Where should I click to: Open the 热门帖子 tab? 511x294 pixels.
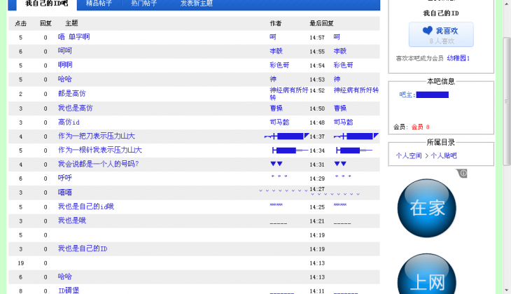(143, 3)
